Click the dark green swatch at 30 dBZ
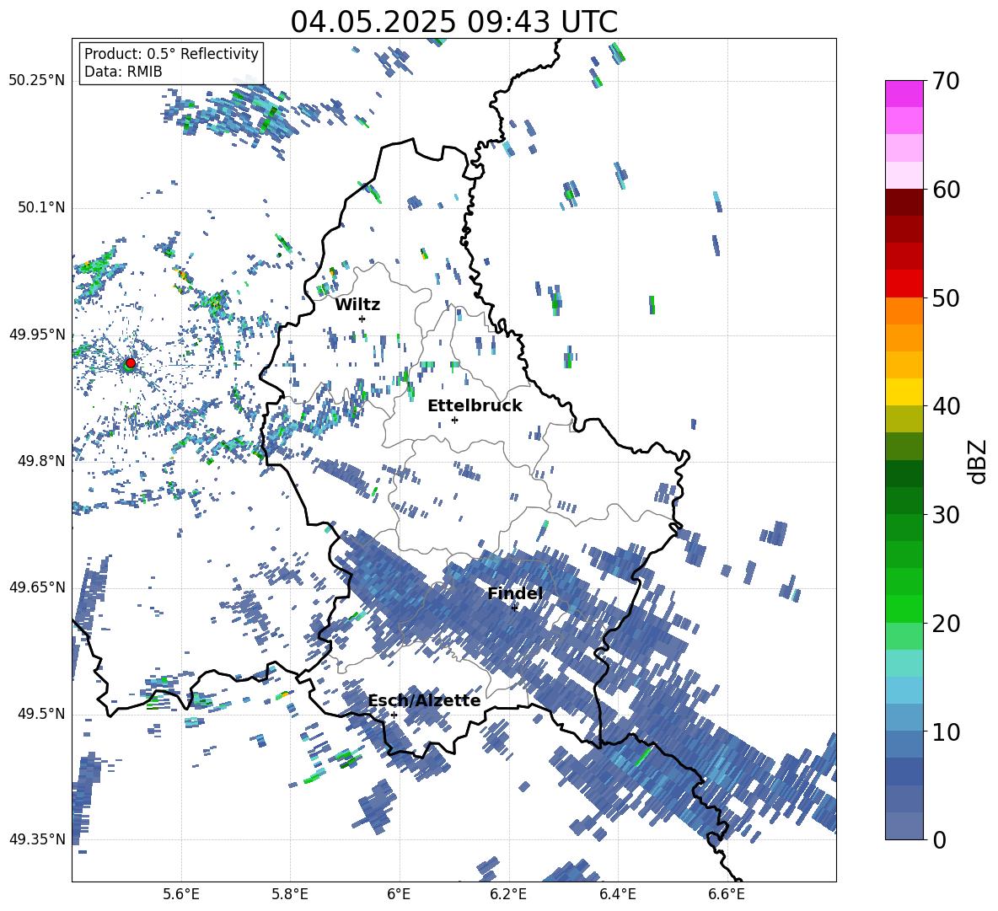998x911 pixels. [904, 500]
